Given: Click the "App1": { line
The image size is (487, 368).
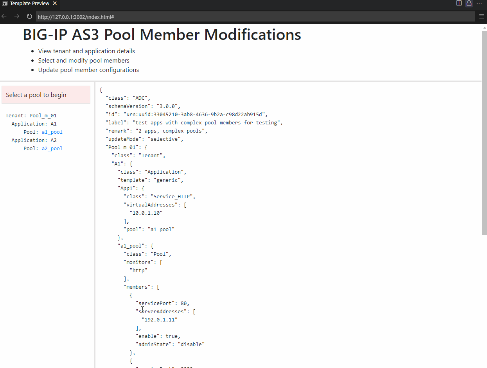Looking at the screenshot, I should (x=131, y=188).
